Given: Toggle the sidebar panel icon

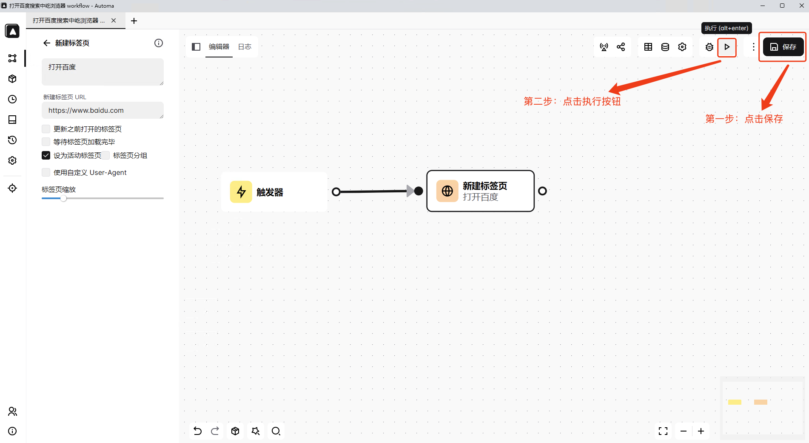Looking at the screenshot, I should [x=196, y=47].
